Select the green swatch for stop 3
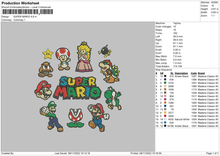 [x=166, y=83]
